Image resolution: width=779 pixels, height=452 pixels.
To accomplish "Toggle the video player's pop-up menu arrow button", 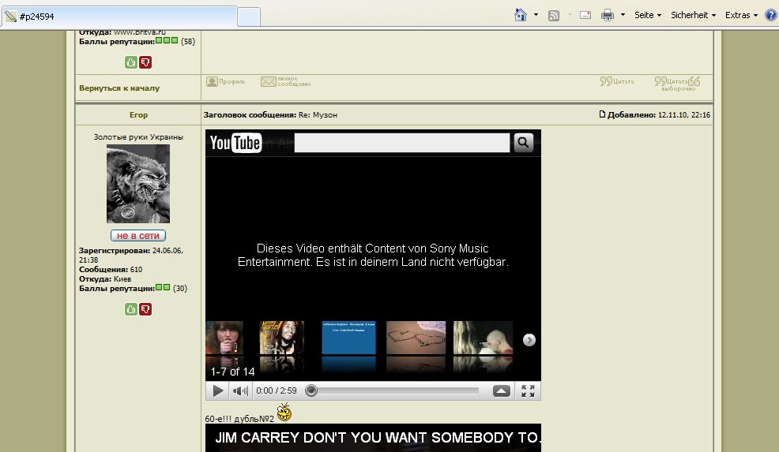I will [501, 390].
